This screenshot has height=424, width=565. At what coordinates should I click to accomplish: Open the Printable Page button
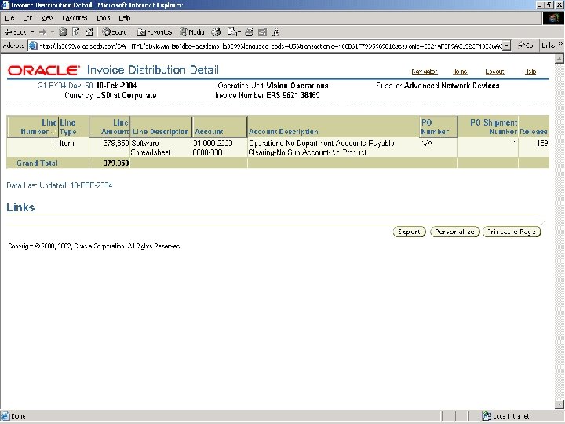click(512, 232)
